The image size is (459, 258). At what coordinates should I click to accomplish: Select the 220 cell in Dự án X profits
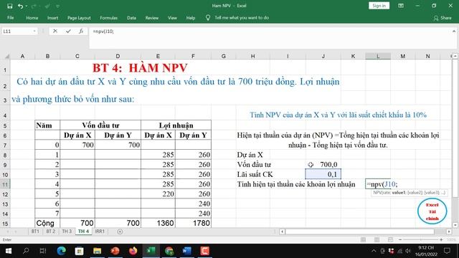click(x=158, y=194)
